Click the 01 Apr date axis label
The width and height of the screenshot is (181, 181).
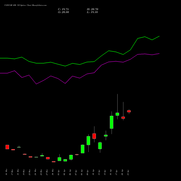point(59,173)
